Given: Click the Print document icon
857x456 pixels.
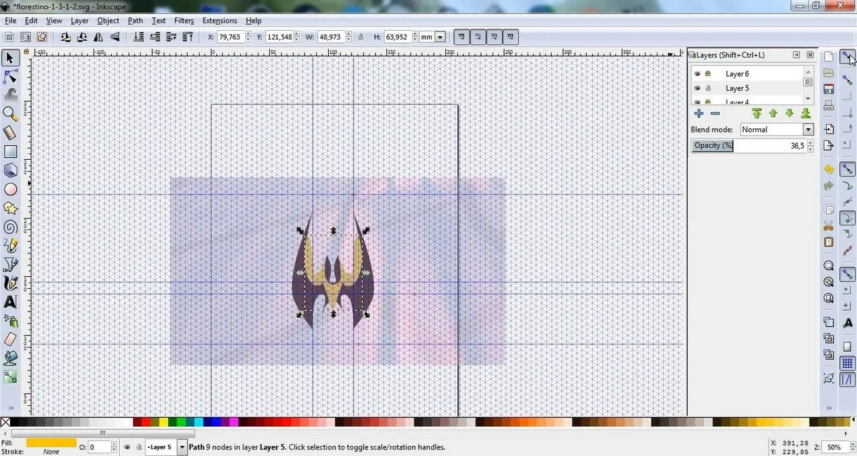Looking at the screenshot, I should coord(829,106).
